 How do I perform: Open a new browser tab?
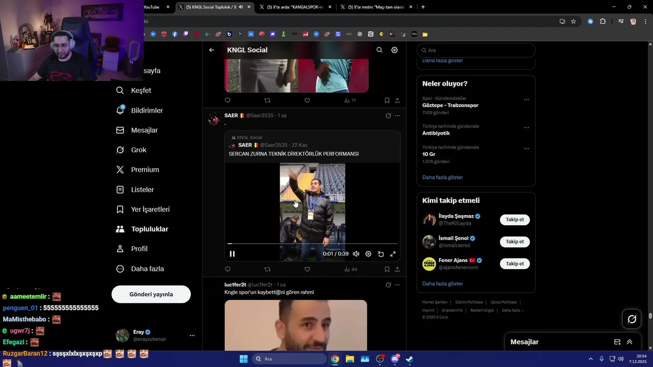[x=423, y=7]
